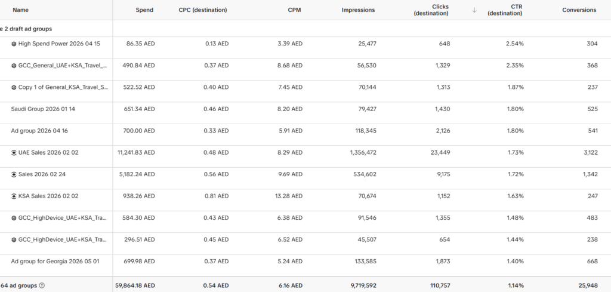
Task: Click the Name column header
Action: 20,10
